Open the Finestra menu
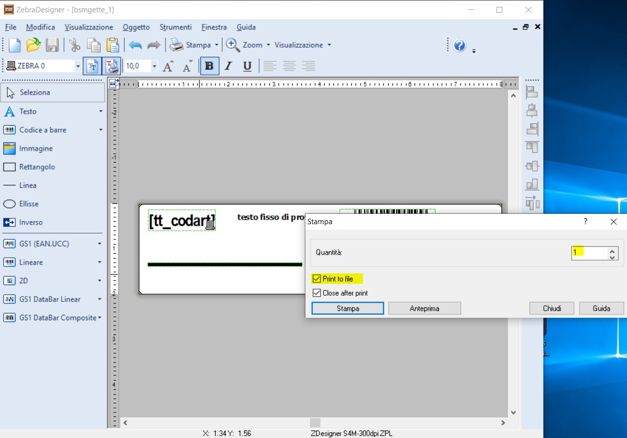627x438 pixels. click(214, 27)
